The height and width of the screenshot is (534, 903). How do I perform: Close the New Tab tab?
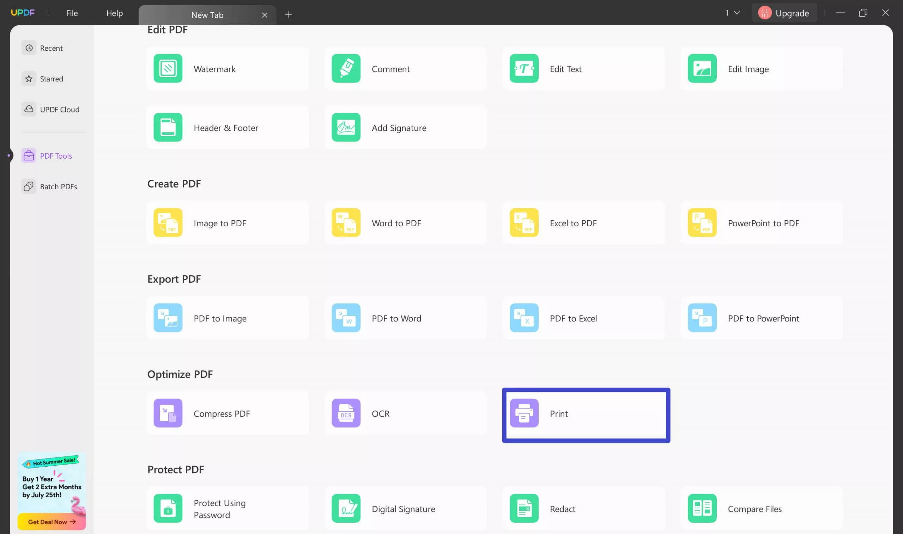point(264,15)
